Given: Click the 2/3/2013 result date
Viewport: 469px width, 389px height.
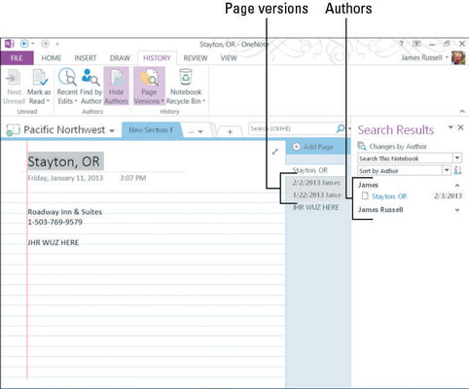Looking at the screenshot, I should tap(448, 195).
